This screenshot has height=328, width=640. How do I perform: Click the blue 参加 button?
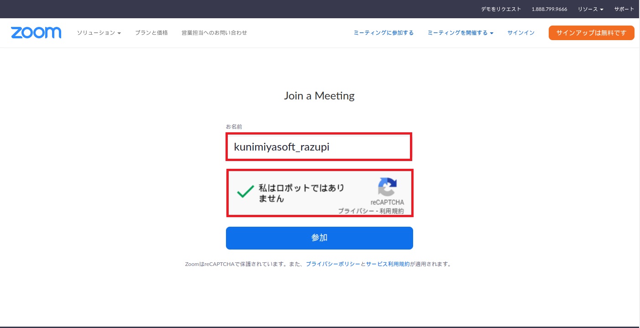click(319, 238)
